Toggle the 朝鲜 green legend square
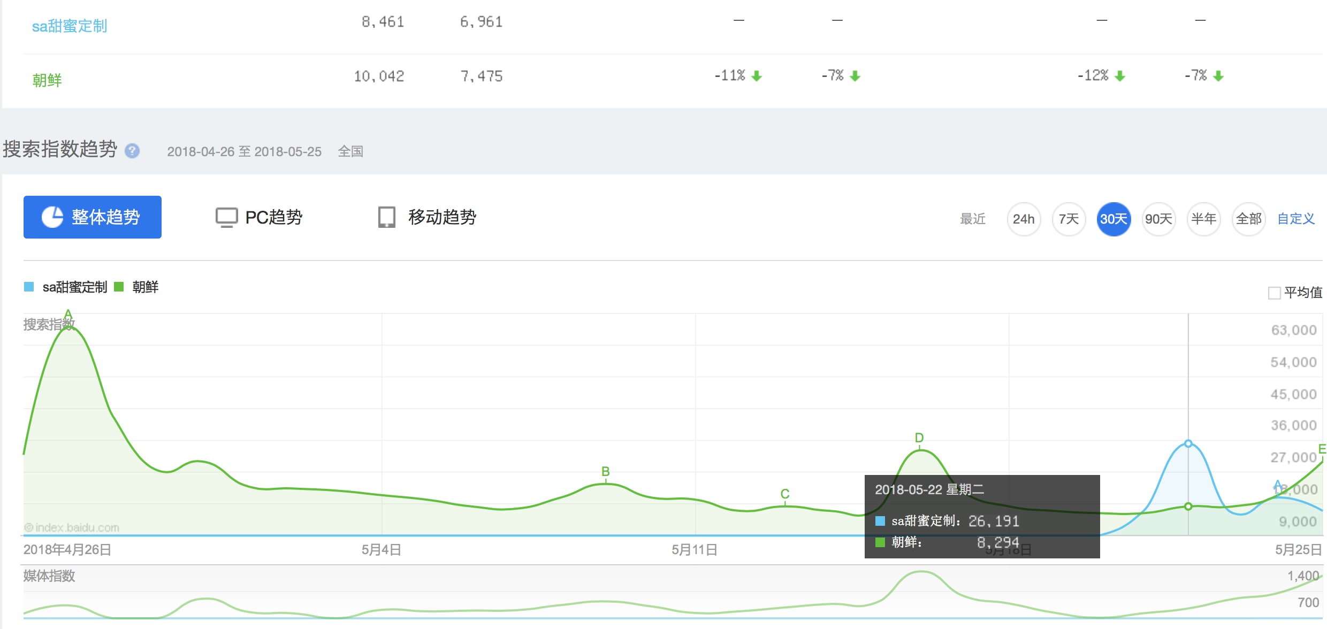Screen dimensions: 1327x629 (x=119, y=287)
